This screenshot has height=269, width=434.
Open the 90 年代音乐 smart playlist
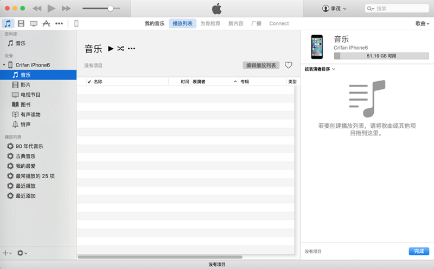click(38, 146)
